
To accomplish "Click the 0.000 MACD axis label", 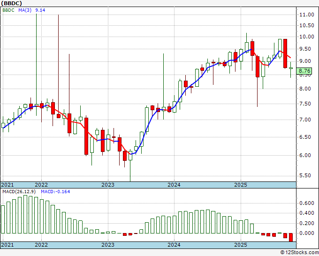I will (x=306, y=233).
